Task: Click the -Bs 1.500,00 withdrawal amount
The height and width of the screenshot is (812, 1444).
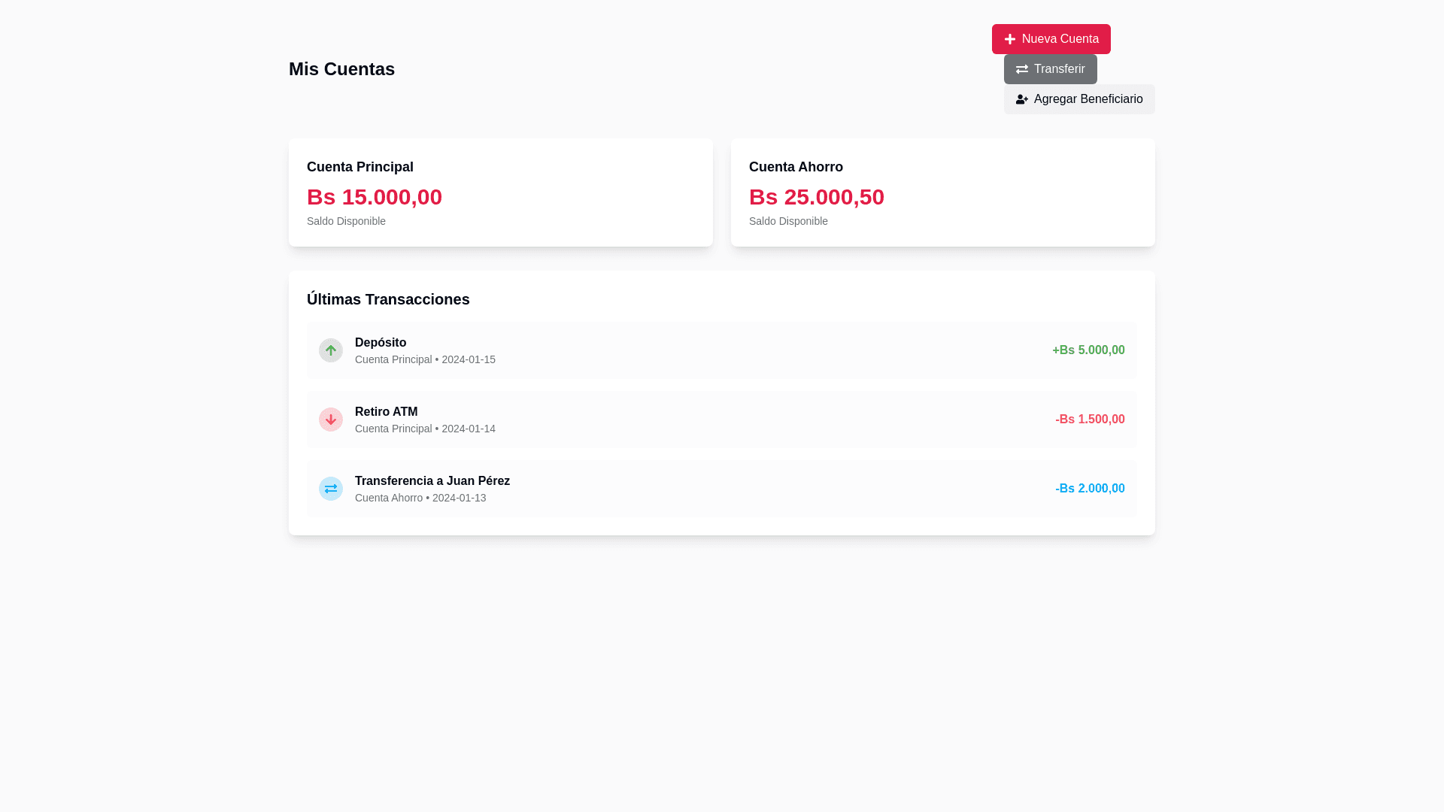Action: tap(1090, 420)
